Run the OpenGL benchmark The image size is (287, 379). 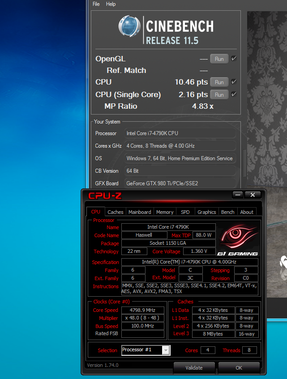[x=219, y=59]
